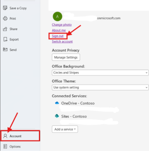Open the Add a service dropdown
This screenshot has height=151, width=149.
pyautogui.click(x=65, y=129)
